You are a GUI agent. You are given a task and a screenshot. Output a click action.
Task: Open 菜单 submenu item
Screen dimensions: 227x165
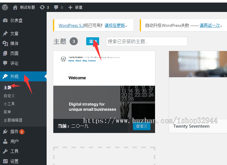pyautogui.click(x=7, y=112)
